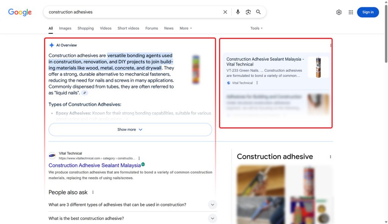Click the blurred image beside AI Overview text
This screenshot has height=224, width=388.
coord(196,70)
